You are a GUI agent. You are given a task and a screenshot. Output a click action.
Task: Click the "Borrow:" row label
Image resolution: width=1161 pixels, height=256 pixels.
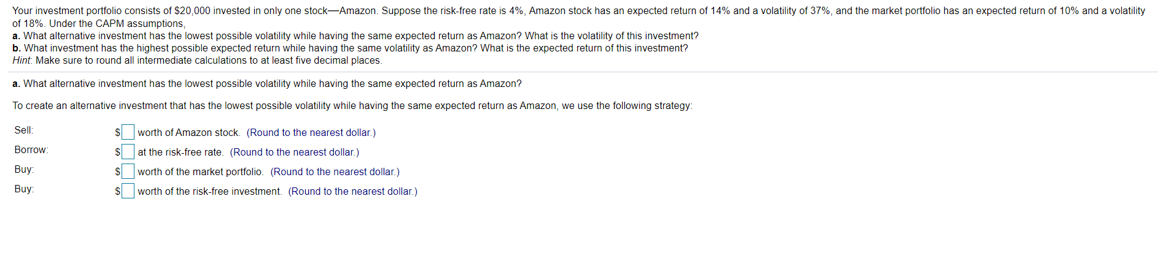pyautogui.click(x=31, y=150)
